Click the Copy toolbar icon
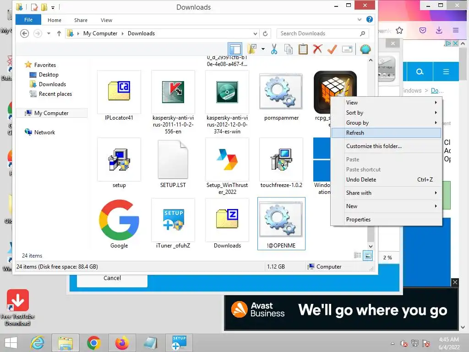Viewport: 469px width, 352px height. coord(289,49)
